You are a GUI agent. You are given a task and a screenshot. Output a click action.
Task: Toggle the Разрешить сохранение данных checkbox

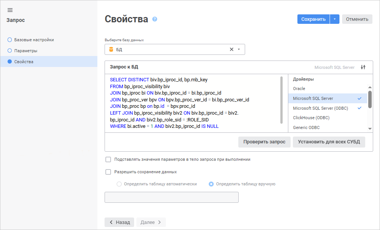[108, 172]
